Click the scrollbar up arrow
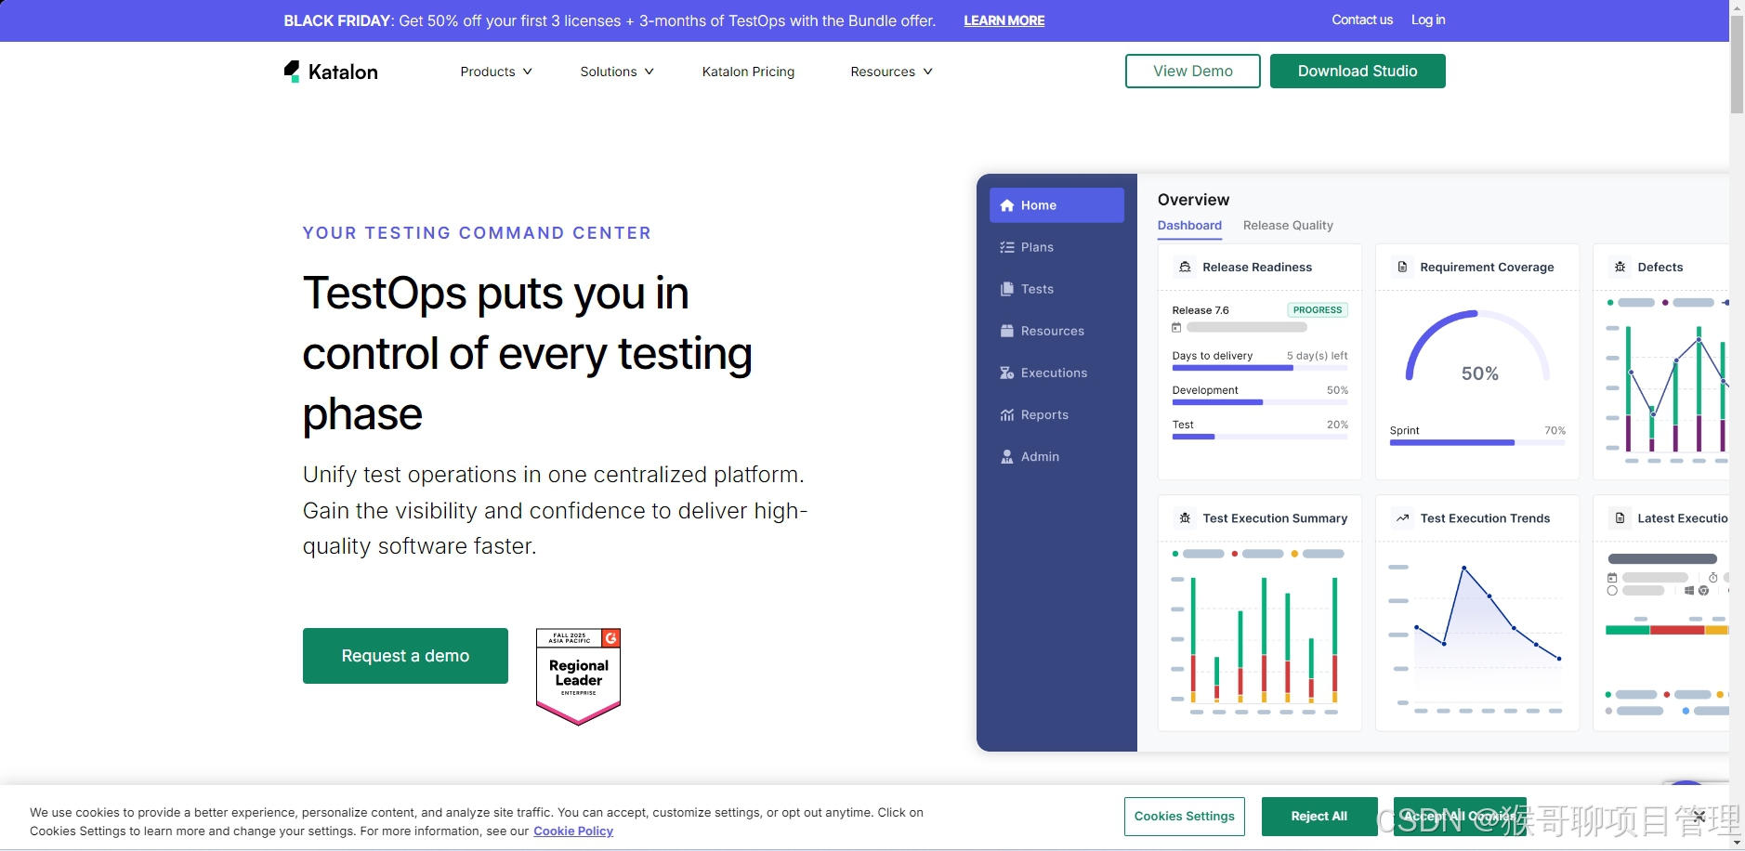This screenshot has height=851, width=1745. pyautogui.click(x=1737, y=7)
